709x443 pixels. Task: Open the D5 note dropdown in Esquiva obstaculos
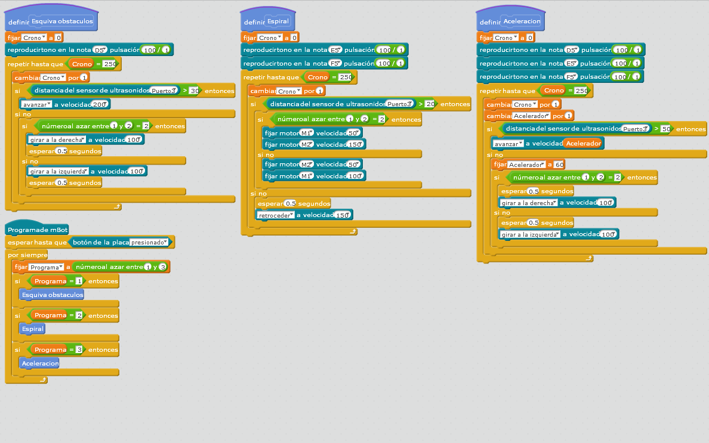pos(100,50)
